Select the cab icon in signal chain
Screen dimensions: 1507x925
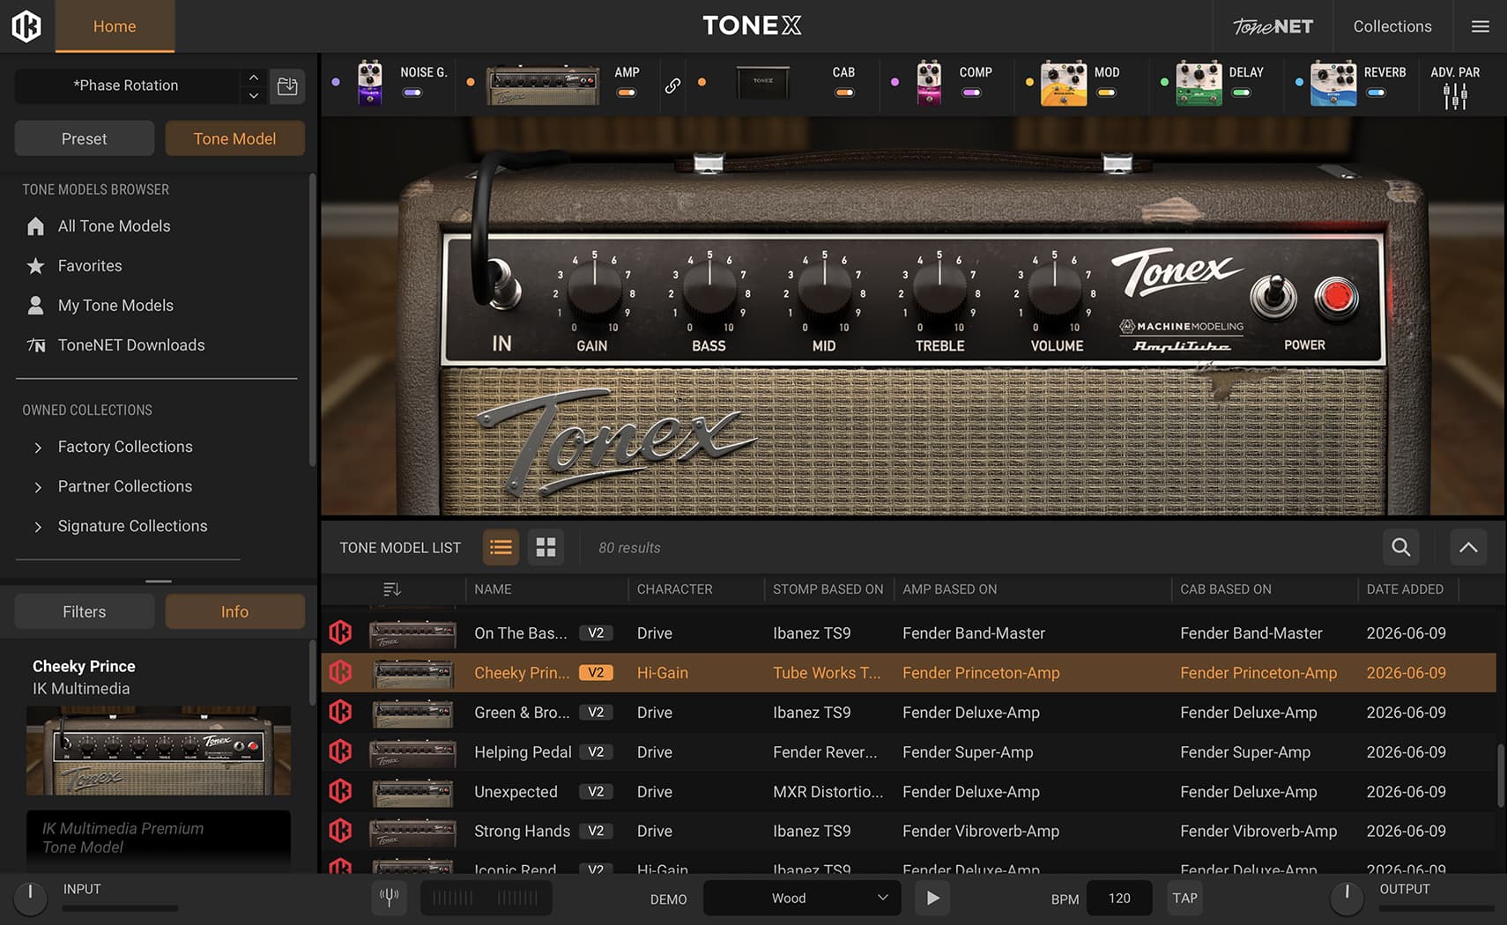(763, 82)
